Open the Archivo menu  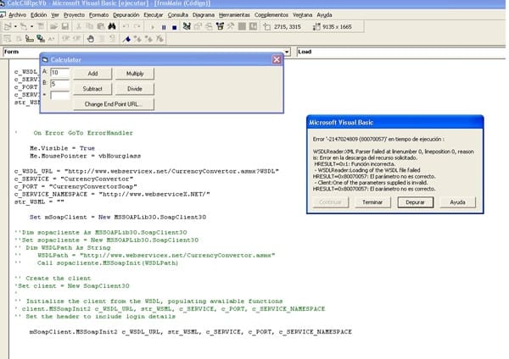pos(17,15)
